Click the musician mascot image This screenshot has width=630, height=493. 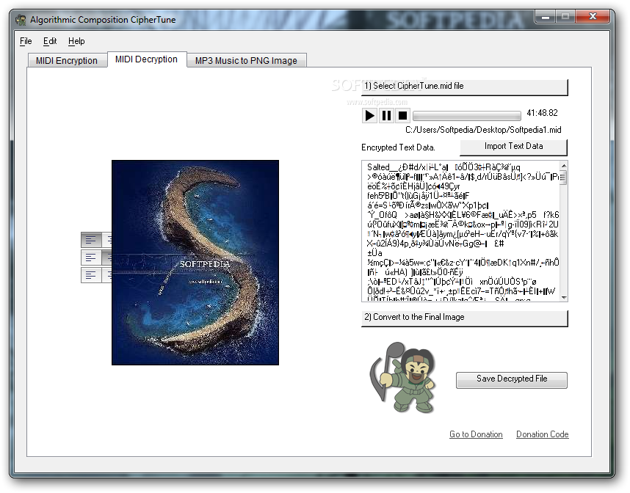click(403, 377)
